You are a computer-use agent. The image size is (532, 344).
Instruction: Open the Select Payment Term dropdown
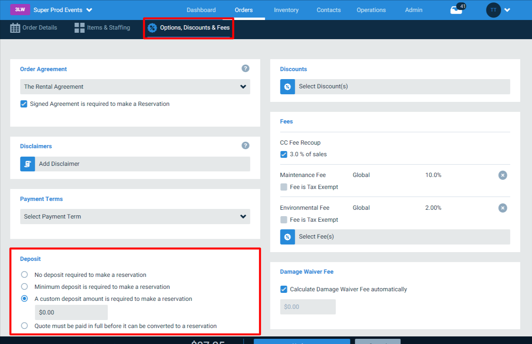click(x=135, y=217)
